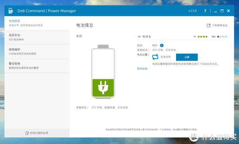Click the order replacement battery external-link icon
The image size is (239, 144).
point(208,26)
